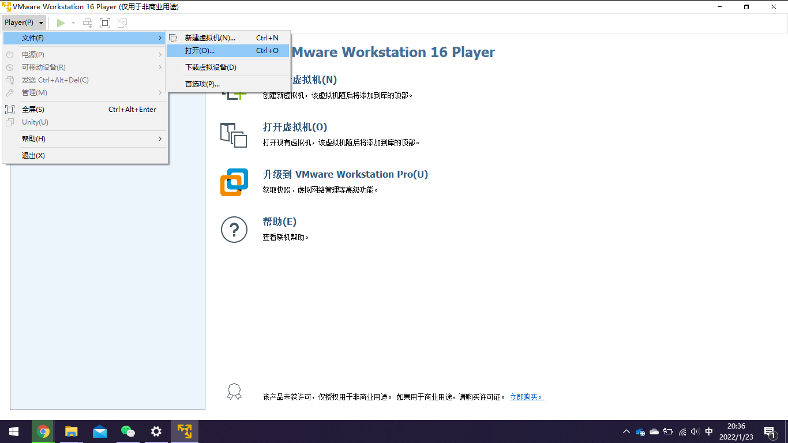The width and height of the screenshot is (788, 443).
Task: Click the 帮助(E) heading link
Action: 280,221
